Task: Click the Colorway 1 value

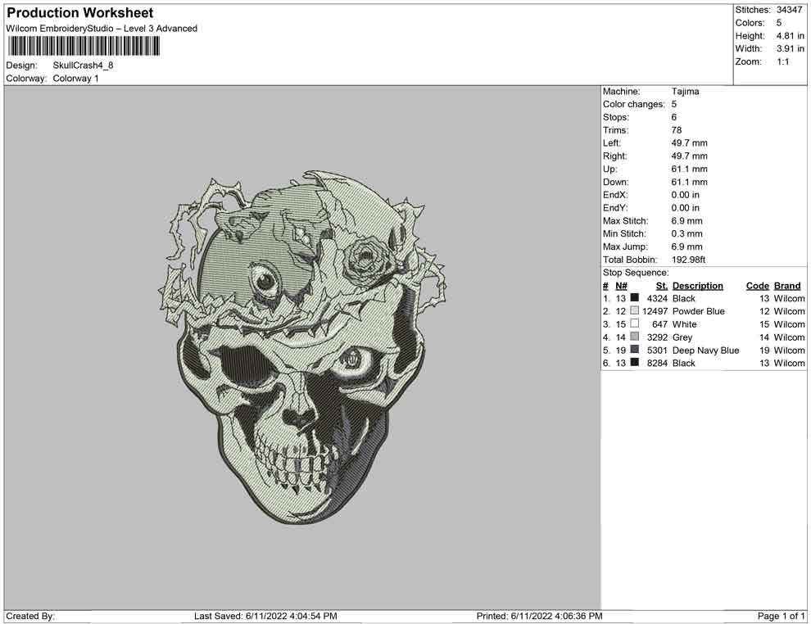Action: [x=75, y=79]
